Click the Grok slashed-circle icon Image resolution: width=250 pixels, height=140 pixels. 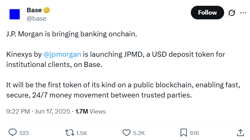(232, 13)
